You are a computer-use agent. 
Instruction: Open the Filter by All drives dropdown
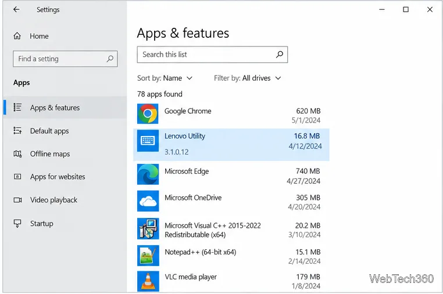(x=248, y=78)
